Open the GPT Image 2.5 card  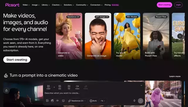pyautogui.click(x=98, y=36)
